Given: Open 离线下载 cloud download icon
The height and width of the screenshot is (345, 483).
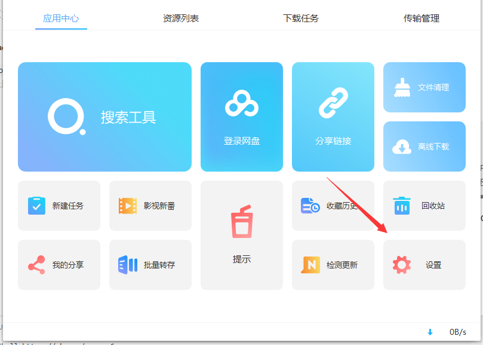Looking at the screenshot, I should [x=402, y=146].
